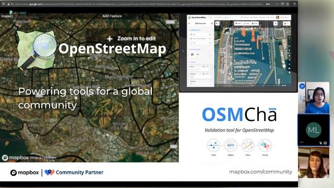Open the page actions three-dots menu
Screen dimensions: 334x188
(x=277, y=4)
